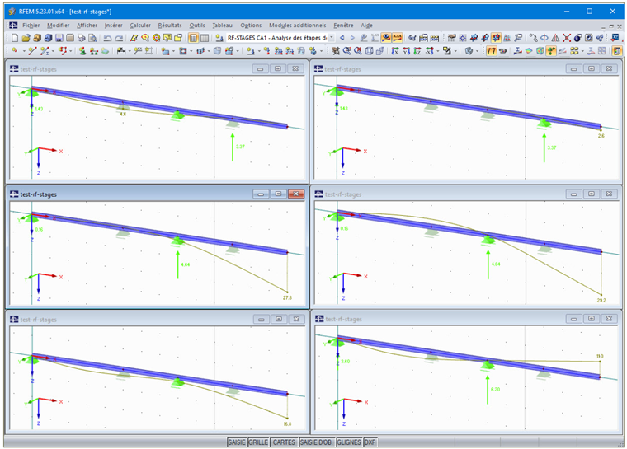
Task: Open the Modifier menu
Action: tap(59, 26)
